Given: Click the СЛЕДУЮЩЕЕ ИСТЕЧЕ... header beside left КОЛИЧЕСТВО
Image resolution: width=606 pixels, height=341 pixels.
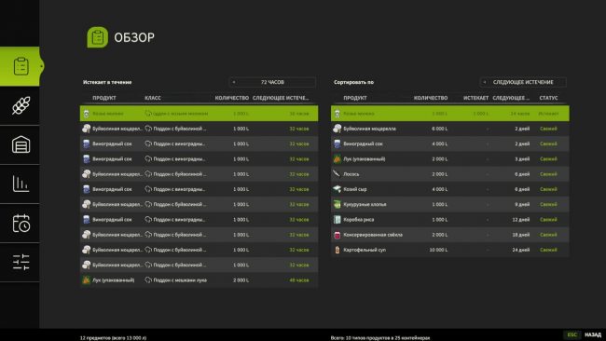Looking at the screenshot, I should click(281, 98).
